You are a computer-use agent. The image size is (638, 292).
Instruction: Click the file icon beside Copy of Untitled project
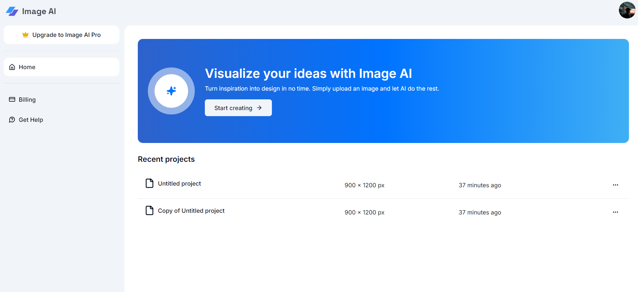150,210
